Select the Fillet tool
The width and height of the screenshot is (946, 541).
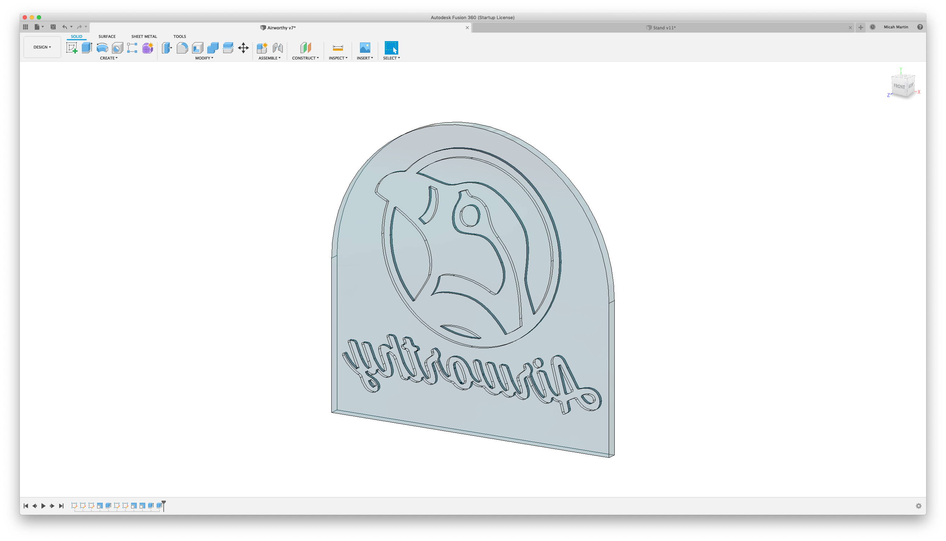(182, 48)
